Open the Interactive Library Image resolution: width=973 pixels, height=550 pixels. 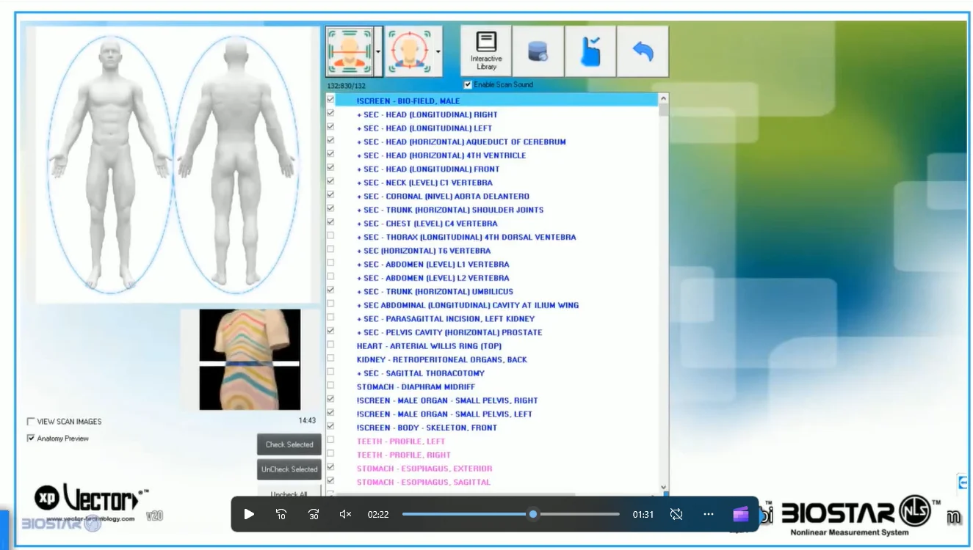click(486, 51)
